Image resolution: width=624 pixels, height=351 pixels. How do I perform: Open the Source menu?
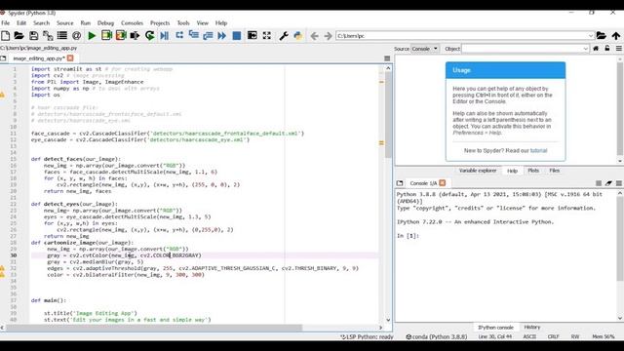pyautogui.click(x=65, y=23)
